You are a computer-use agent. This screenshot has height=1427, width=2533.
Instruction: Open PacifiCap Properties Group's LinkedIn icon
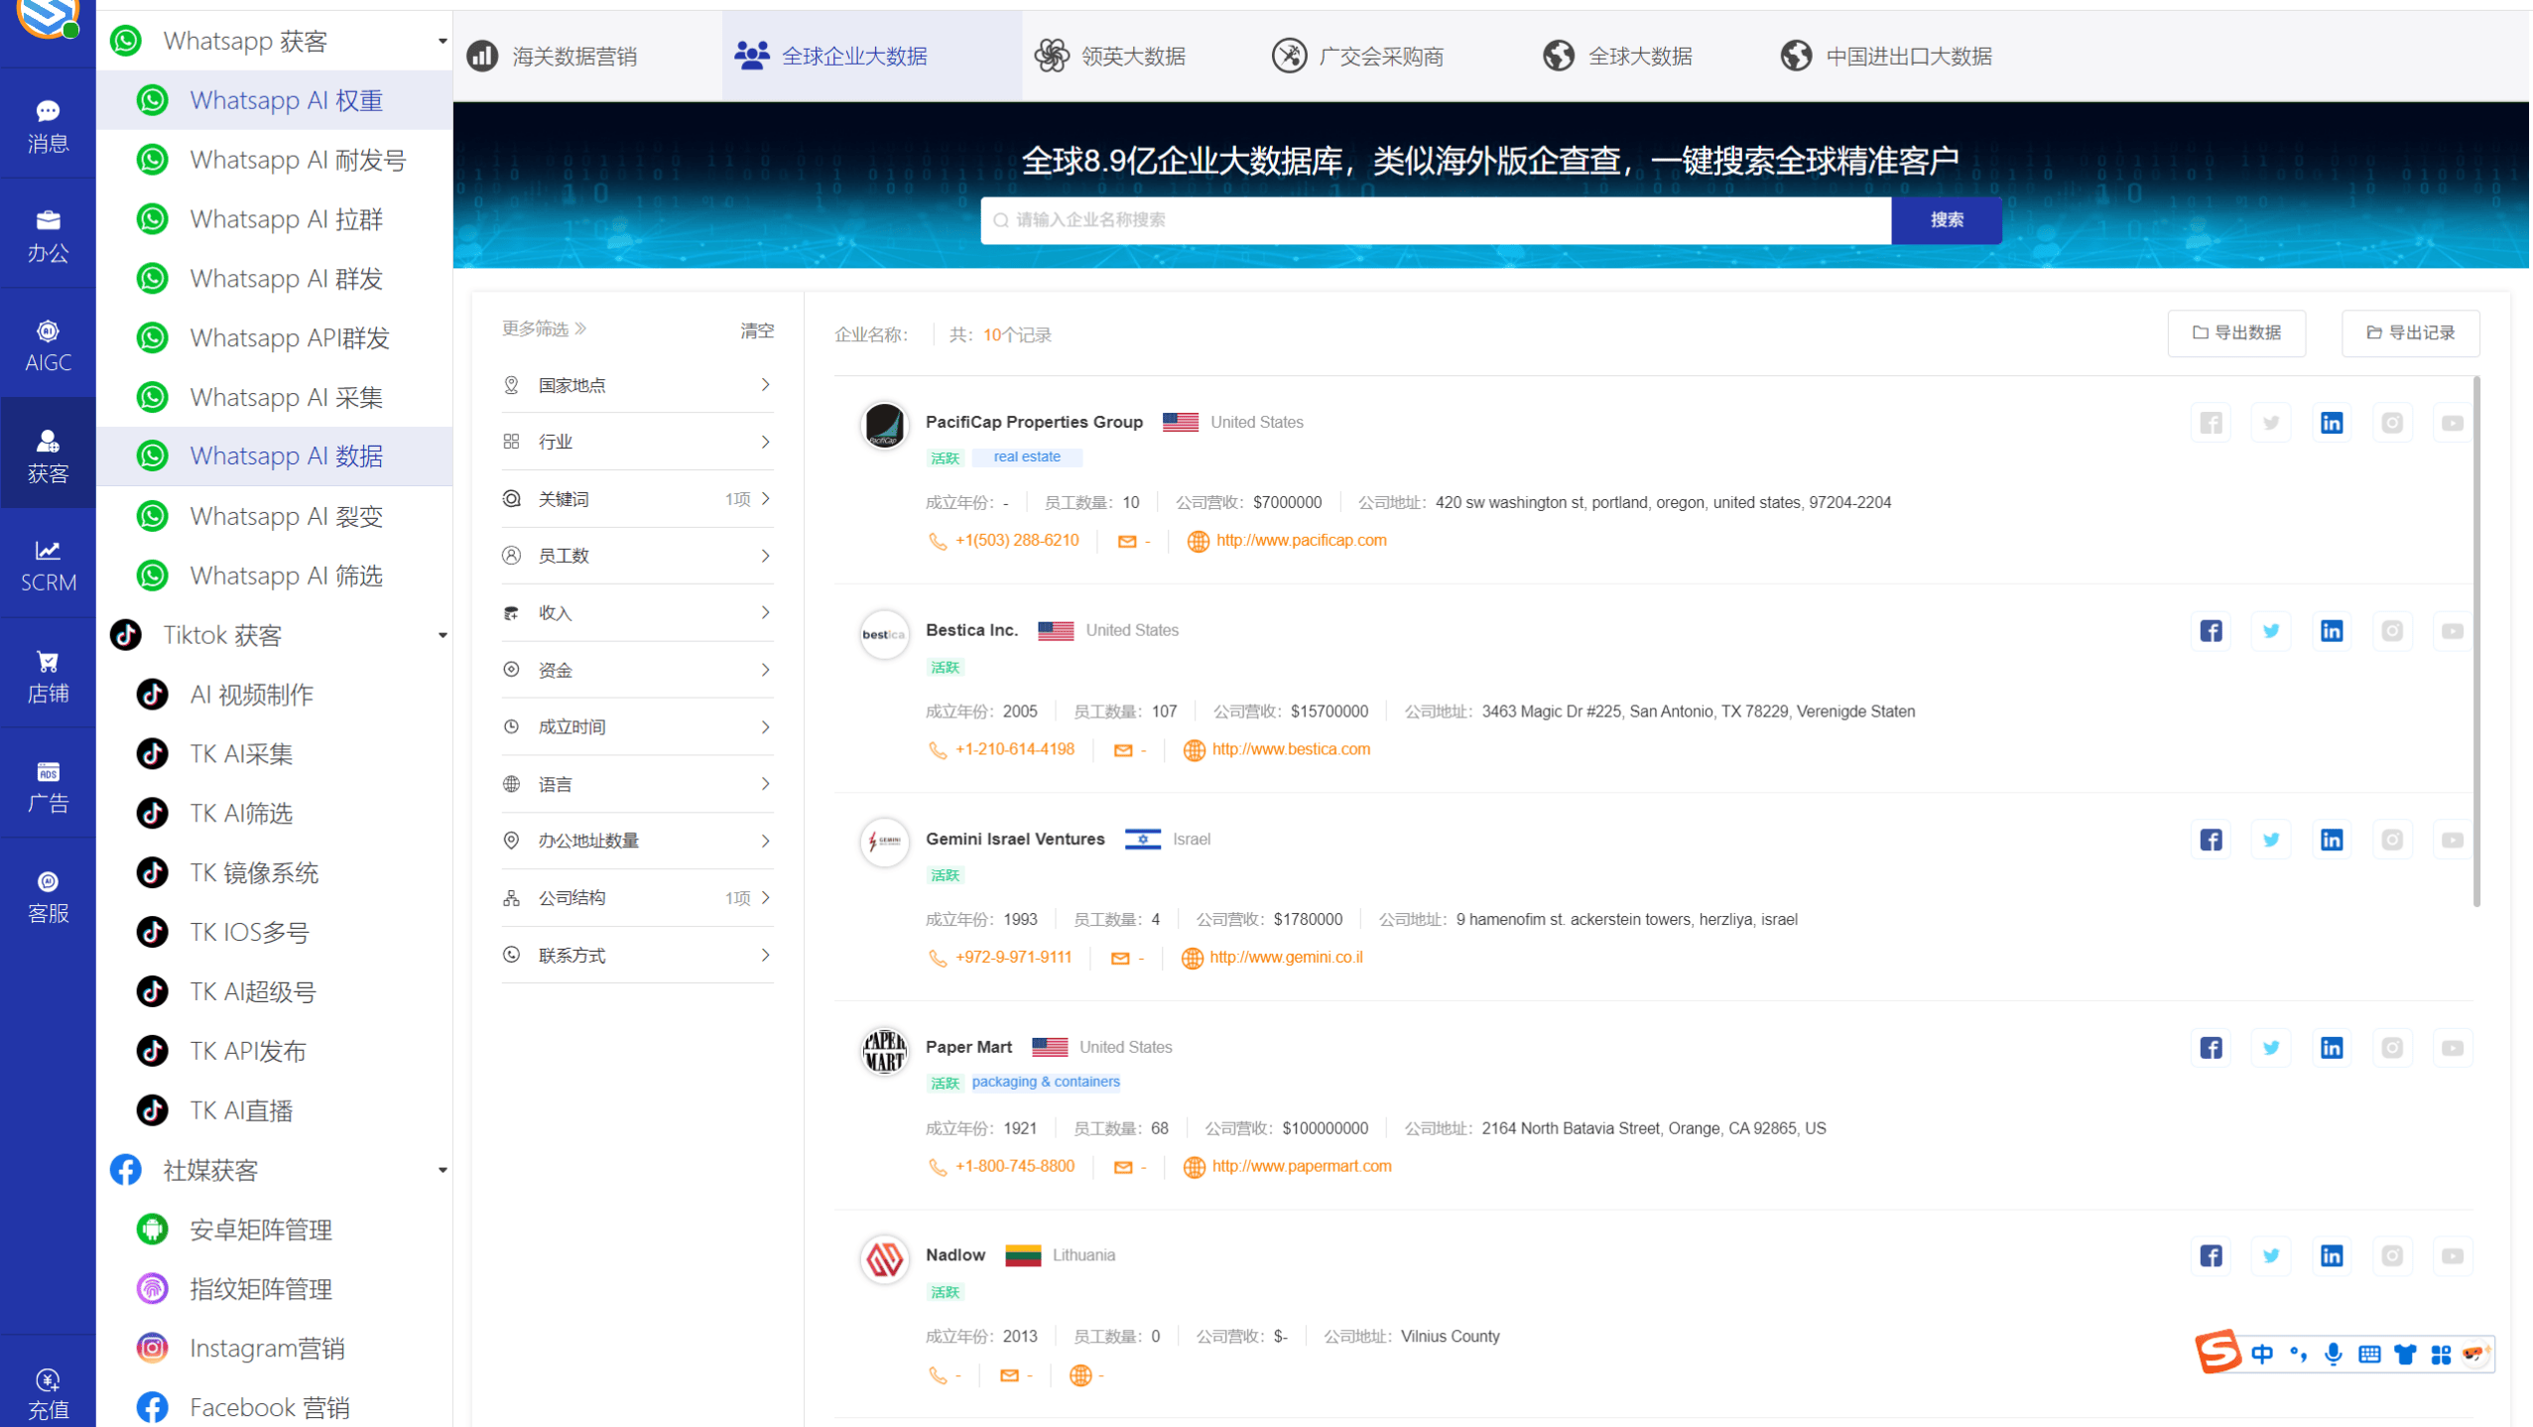tap(2332, 422)
